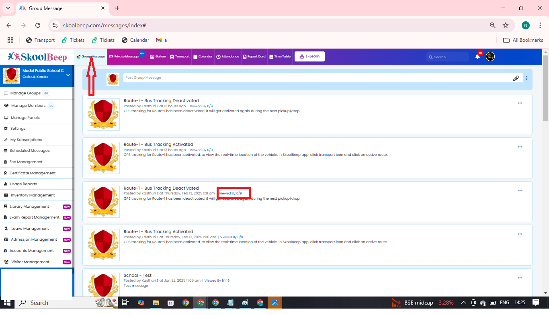
Task: Open vertical dots menu in post box
Action: click(x=527, y=78)
